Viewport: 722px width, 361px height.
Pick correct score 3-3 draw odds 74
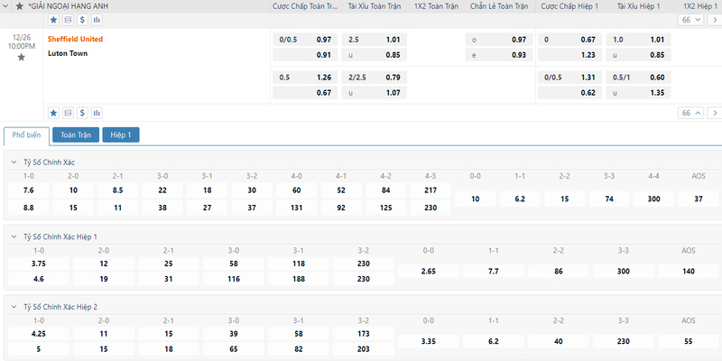click(609, 199)
